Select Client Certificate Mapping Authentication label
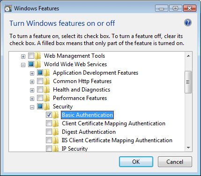The width and height of the screenshot is (201, 176). [113, 123]
